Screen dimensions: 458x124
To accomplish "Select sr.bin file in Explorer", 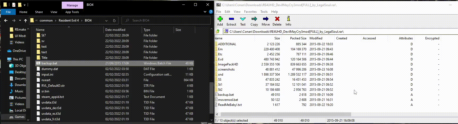I will coord(115,91).
